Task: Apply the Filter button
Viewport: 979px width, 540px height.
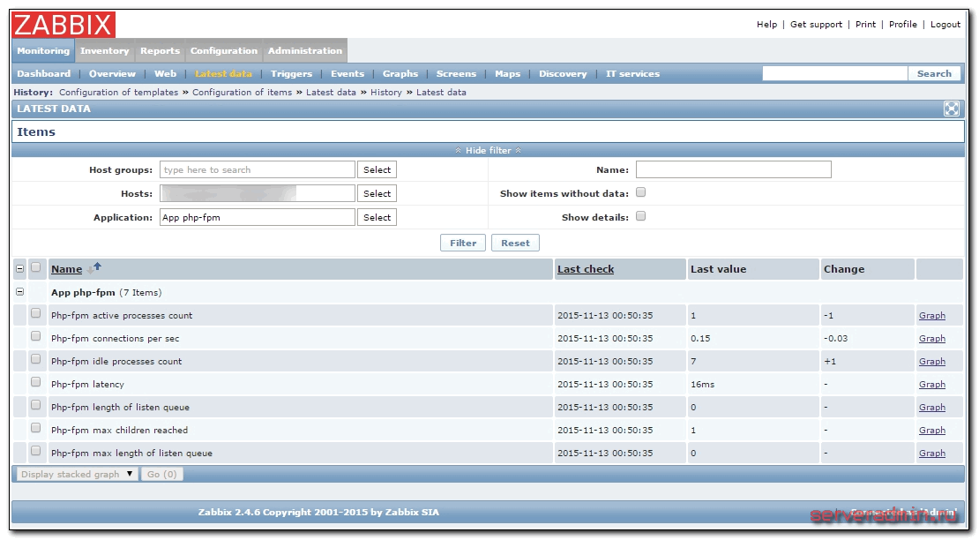Action: click(463, 243)
